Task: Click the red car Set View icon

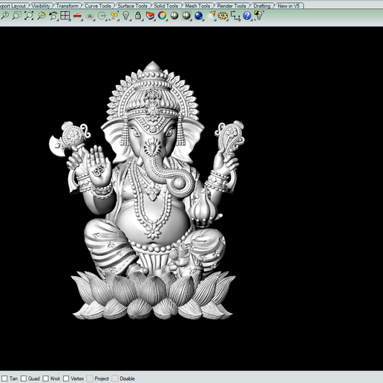Action: (77, 16)
